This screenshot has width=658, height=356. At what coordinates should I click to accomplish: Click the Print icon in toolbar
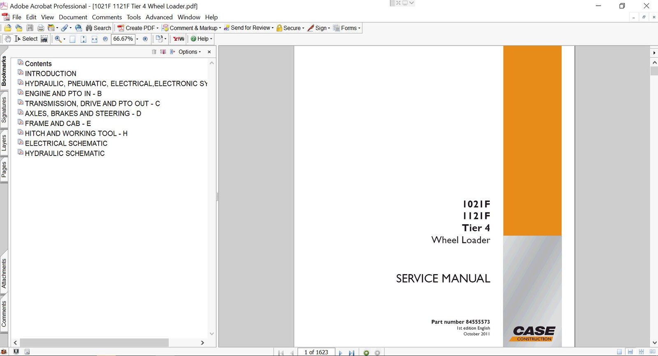[41, 28]
